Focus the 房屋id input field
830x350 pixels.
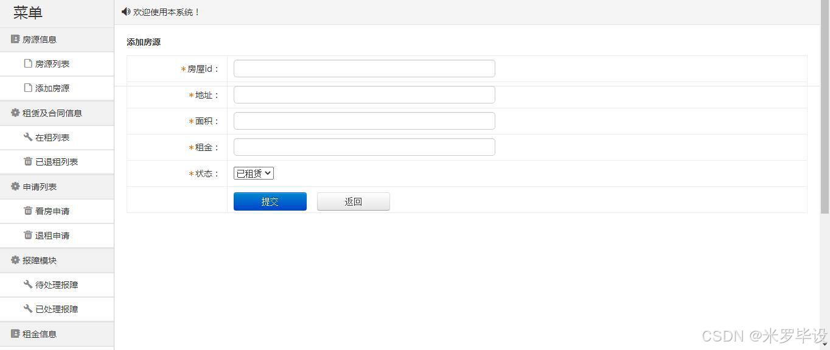click(x=364, y=69)
